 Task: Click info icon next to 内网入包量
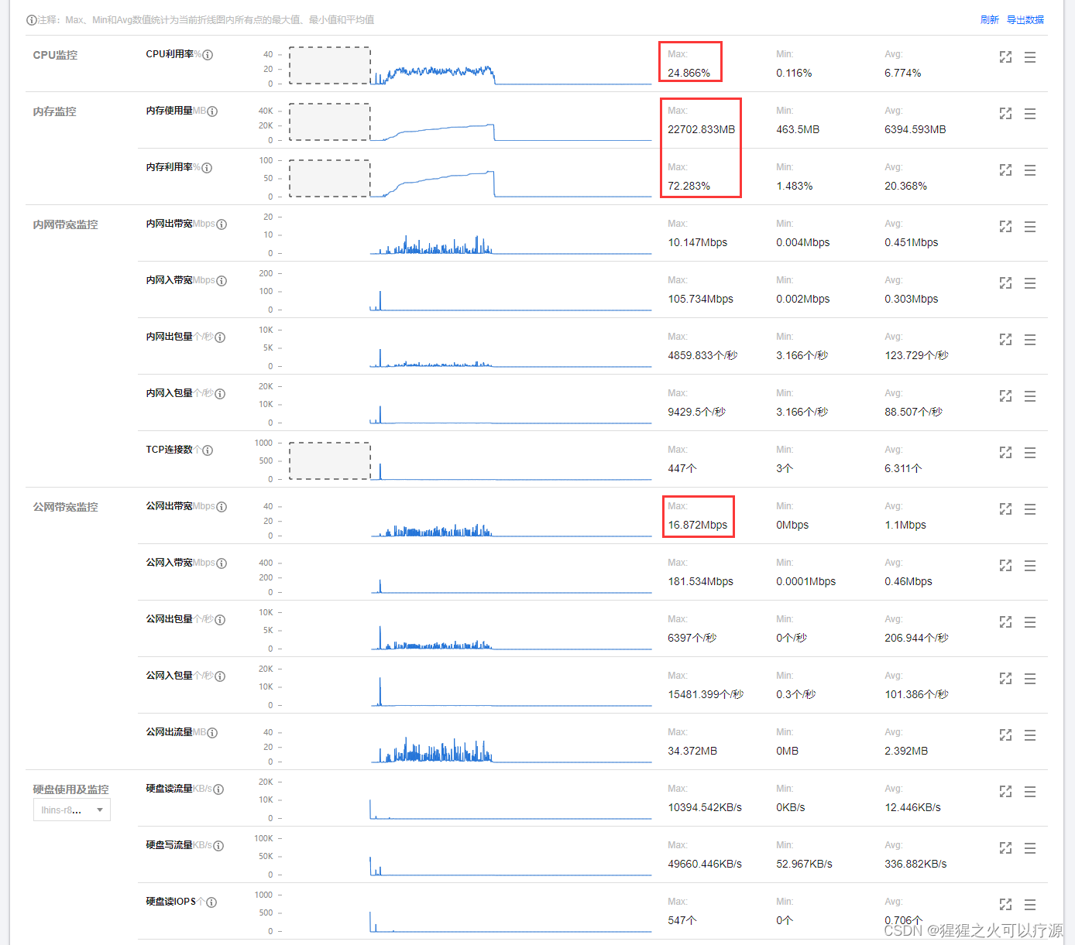point(220,394)
